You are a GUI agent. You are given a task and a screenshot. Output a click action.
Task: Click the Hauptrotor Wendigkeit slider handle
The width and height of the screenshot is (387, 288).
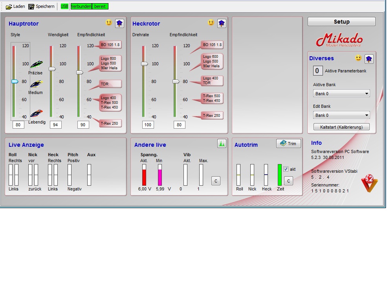pyautogui.click(x=52, y=69)
